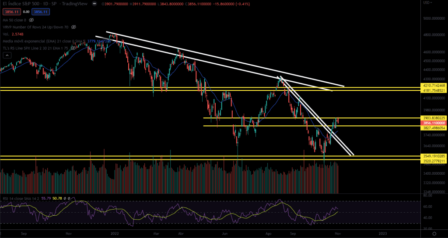
Task: Click the 5000.0000000 tick on price axis
Action: coord(435,18)
